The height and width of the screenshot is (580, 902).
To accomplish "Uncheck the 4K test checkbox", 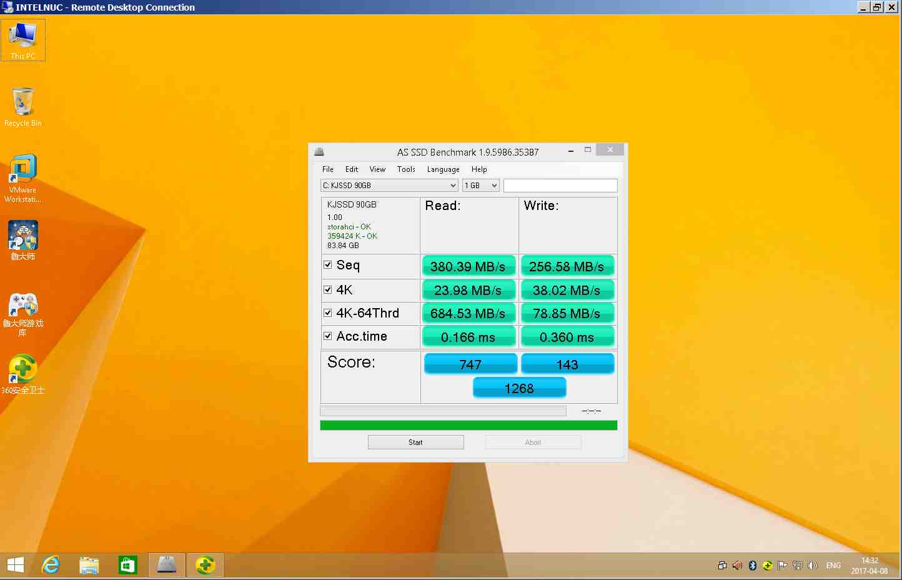I will (x=328, y=289).
